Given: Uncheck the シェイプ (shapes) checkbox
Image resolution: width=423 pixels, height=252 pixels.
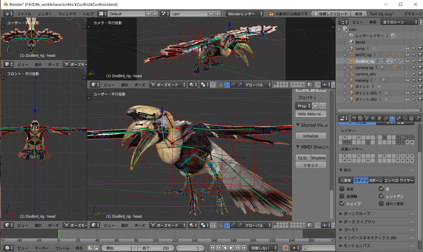Looking at the screenshot, I should point(342,204).
